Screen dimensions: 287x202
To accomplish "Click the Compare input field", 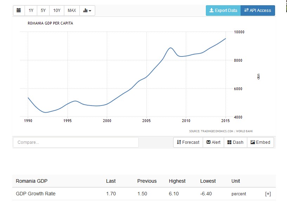I will pos(76,142).
